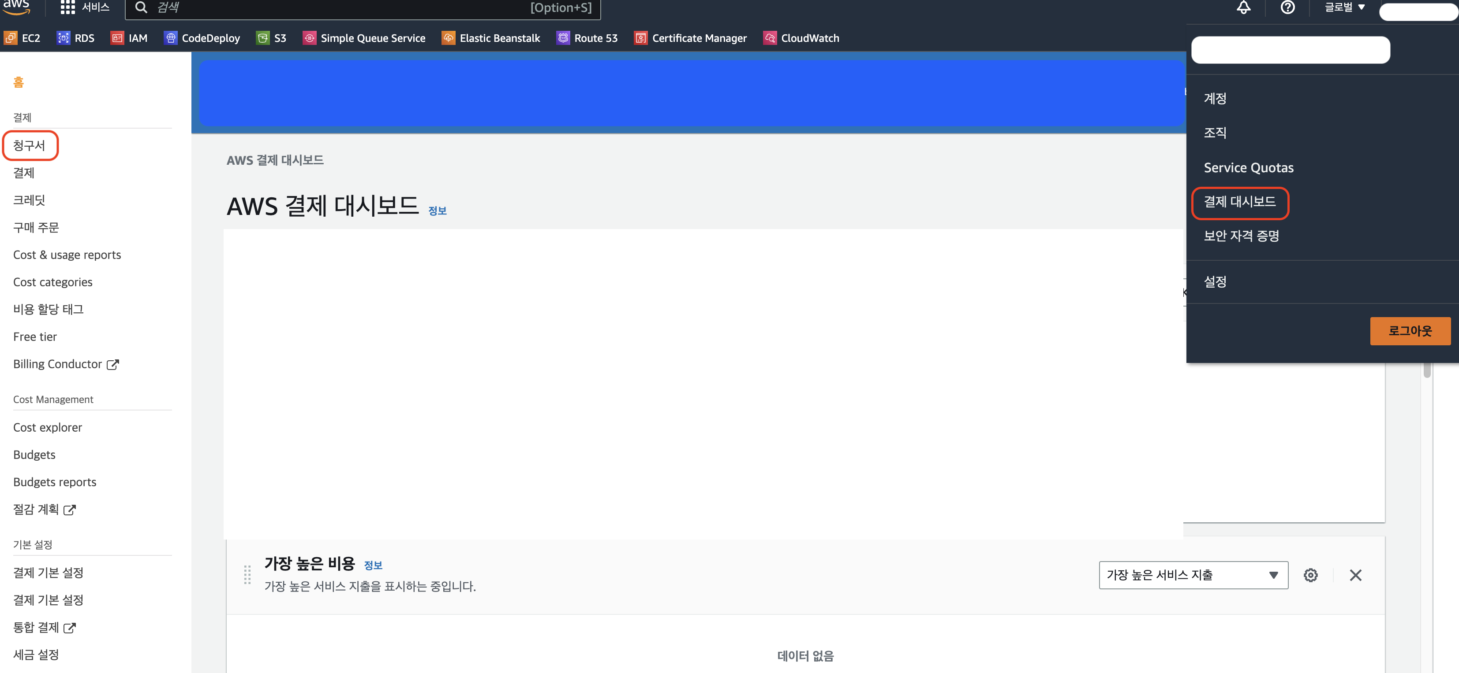Click the AWS 결제 대시보드 breadcrumb
The width and height of the screenshot is (1459, 673).
[x=275, y=160]
